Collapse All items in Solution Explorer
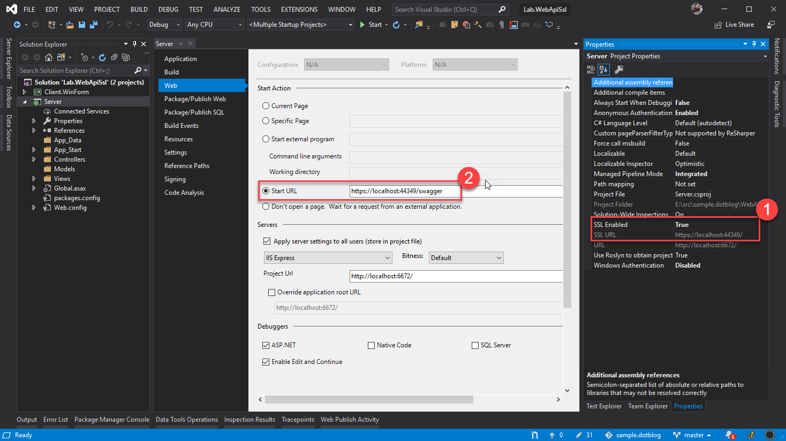The height and width of the screenshot is (441, 786). [x=114, y=57]
